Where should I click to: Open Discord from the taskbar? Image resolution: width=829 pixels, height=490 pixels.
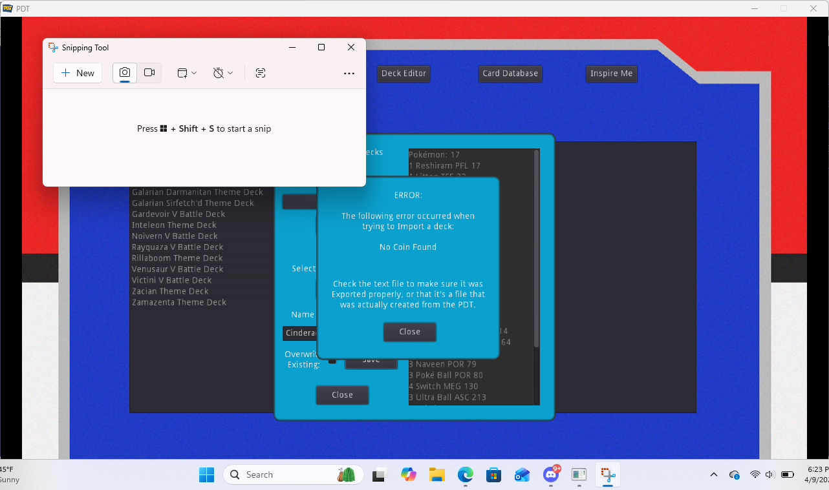[x=551, y=475]
